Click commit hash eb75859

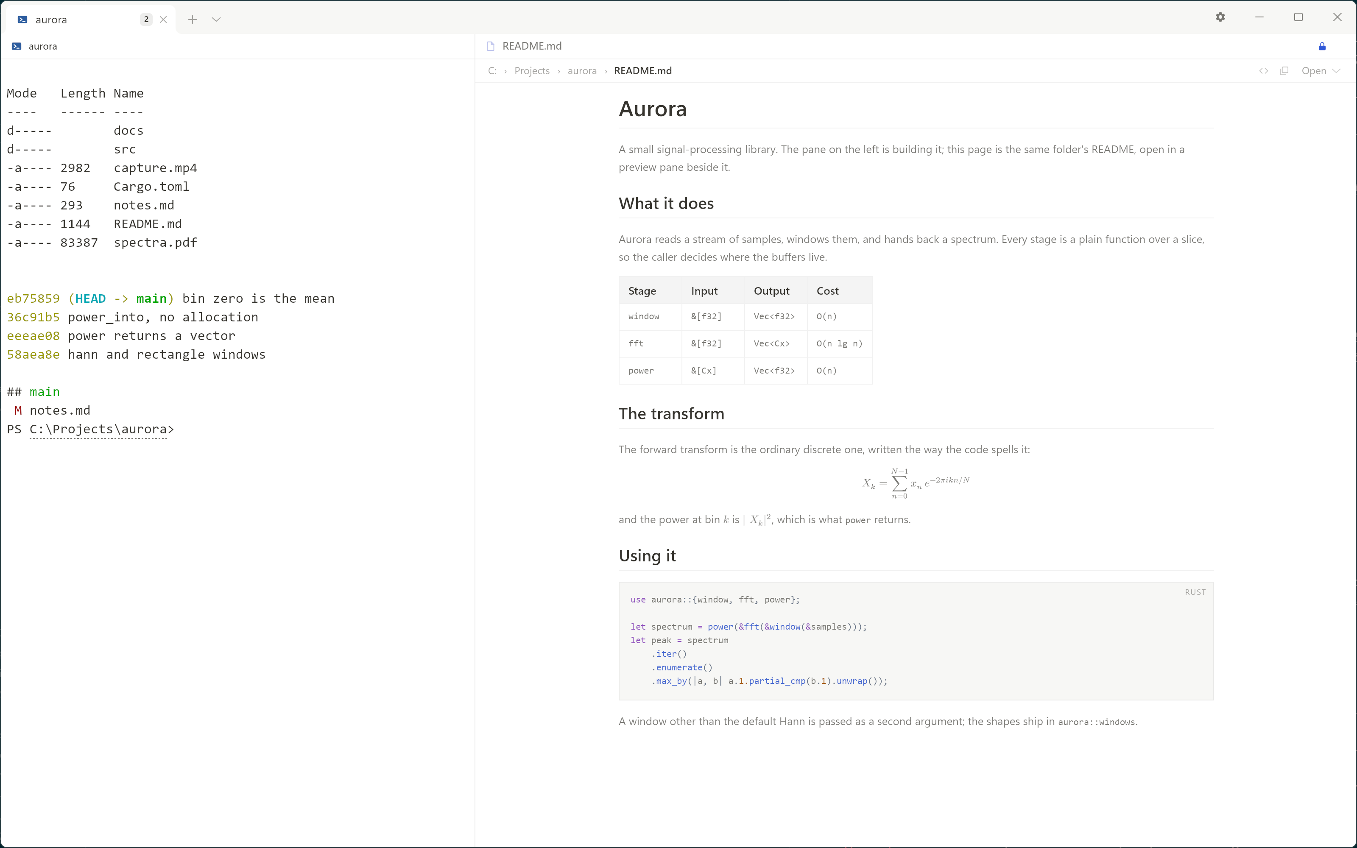(x=33, y=299)
